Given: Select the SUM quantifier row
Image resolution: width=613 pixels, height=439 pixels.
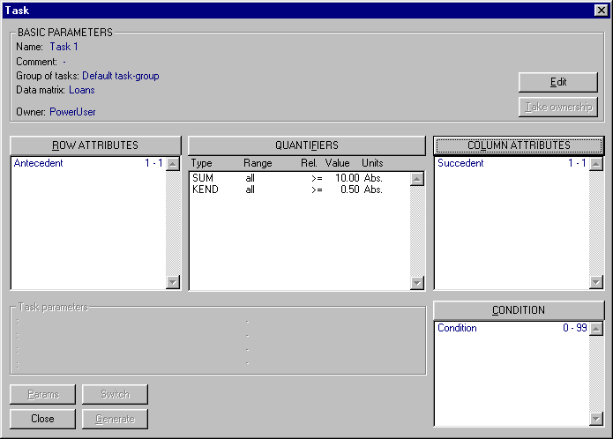Looking at the screenshot, I should [300, 178].
